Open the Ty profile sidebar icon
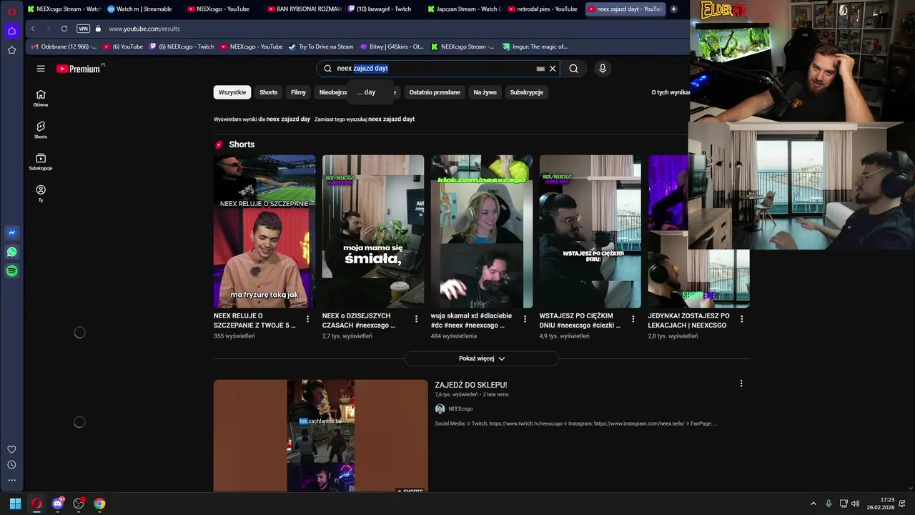This screenshot has height=515, width=915. click(41, 193)
